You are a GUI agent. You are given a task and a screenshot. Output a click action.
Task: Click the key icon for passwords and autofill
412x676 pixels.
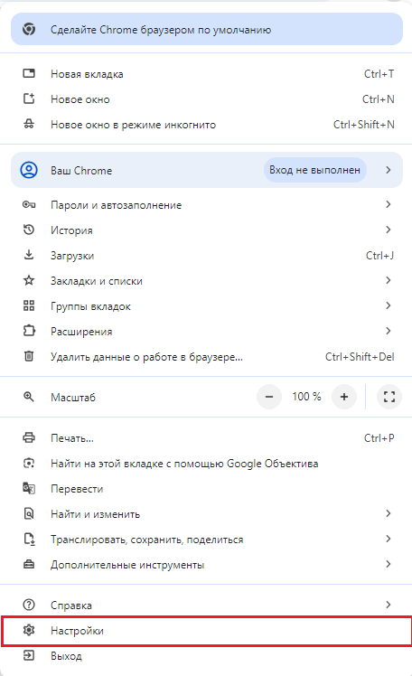29,204
